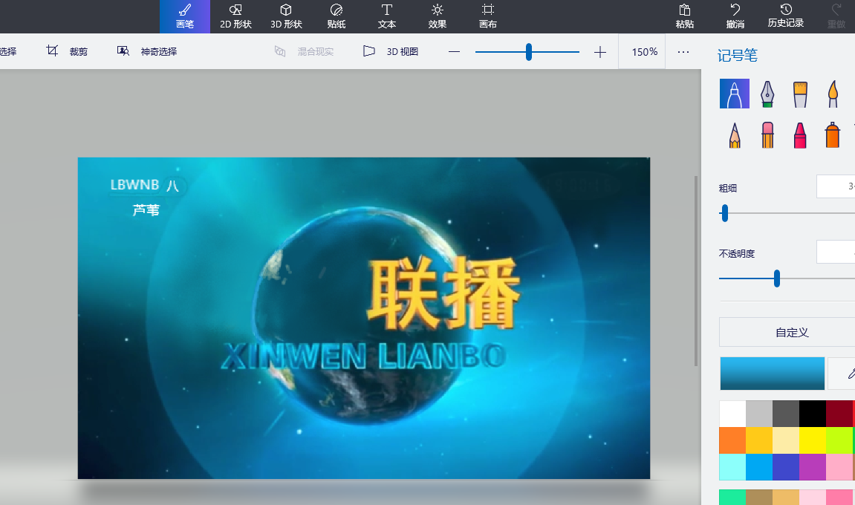Viewport: 855px width, 505px height.
Task: Open the 画布 (Canvas) tab
Action: 488,16
